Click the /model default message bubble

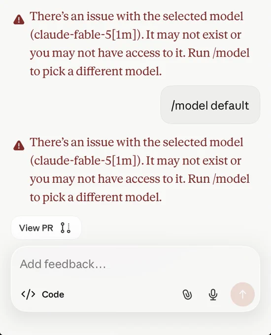[x=210, y=104]
